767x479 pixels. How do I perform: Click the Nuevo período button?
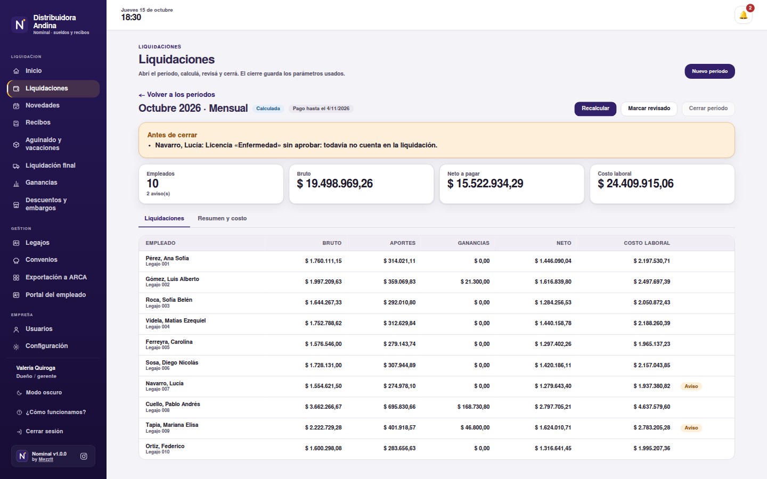[x=709, y=71]
